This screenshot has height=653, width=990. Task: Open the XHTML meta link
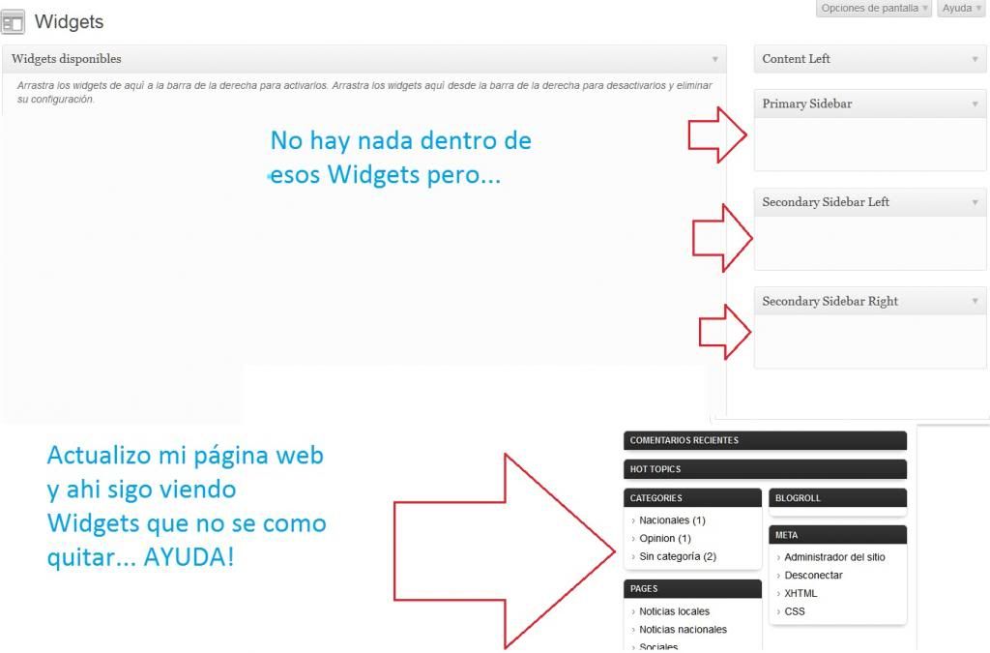tap(801, 593)
